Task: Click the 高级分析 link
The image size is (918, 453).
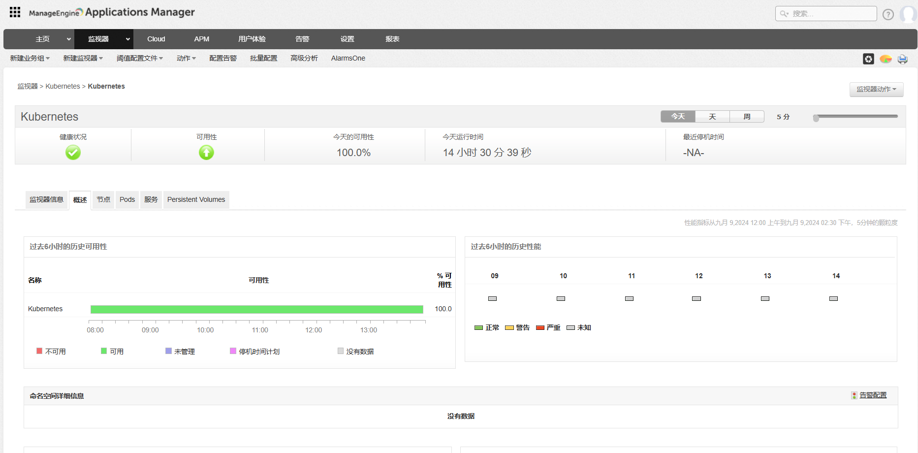Action: (x=304, y=58)
